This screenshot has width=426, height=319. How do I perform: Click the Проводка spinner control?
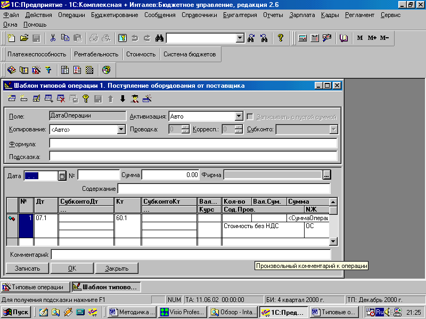185,129
